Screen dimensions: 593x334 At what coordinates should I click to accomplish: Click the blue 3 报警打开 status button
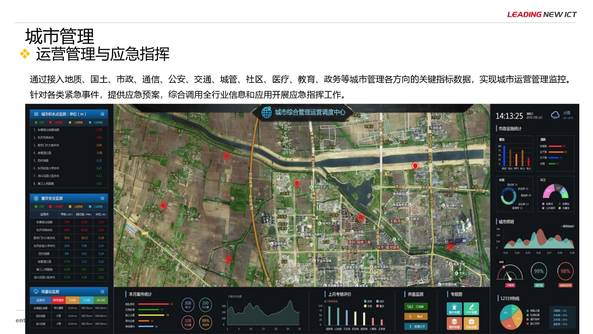415,327
